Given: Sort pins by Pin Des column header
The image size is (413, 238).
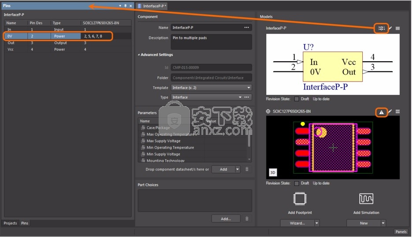Looking at the screenshot, I should coord(39,23).
